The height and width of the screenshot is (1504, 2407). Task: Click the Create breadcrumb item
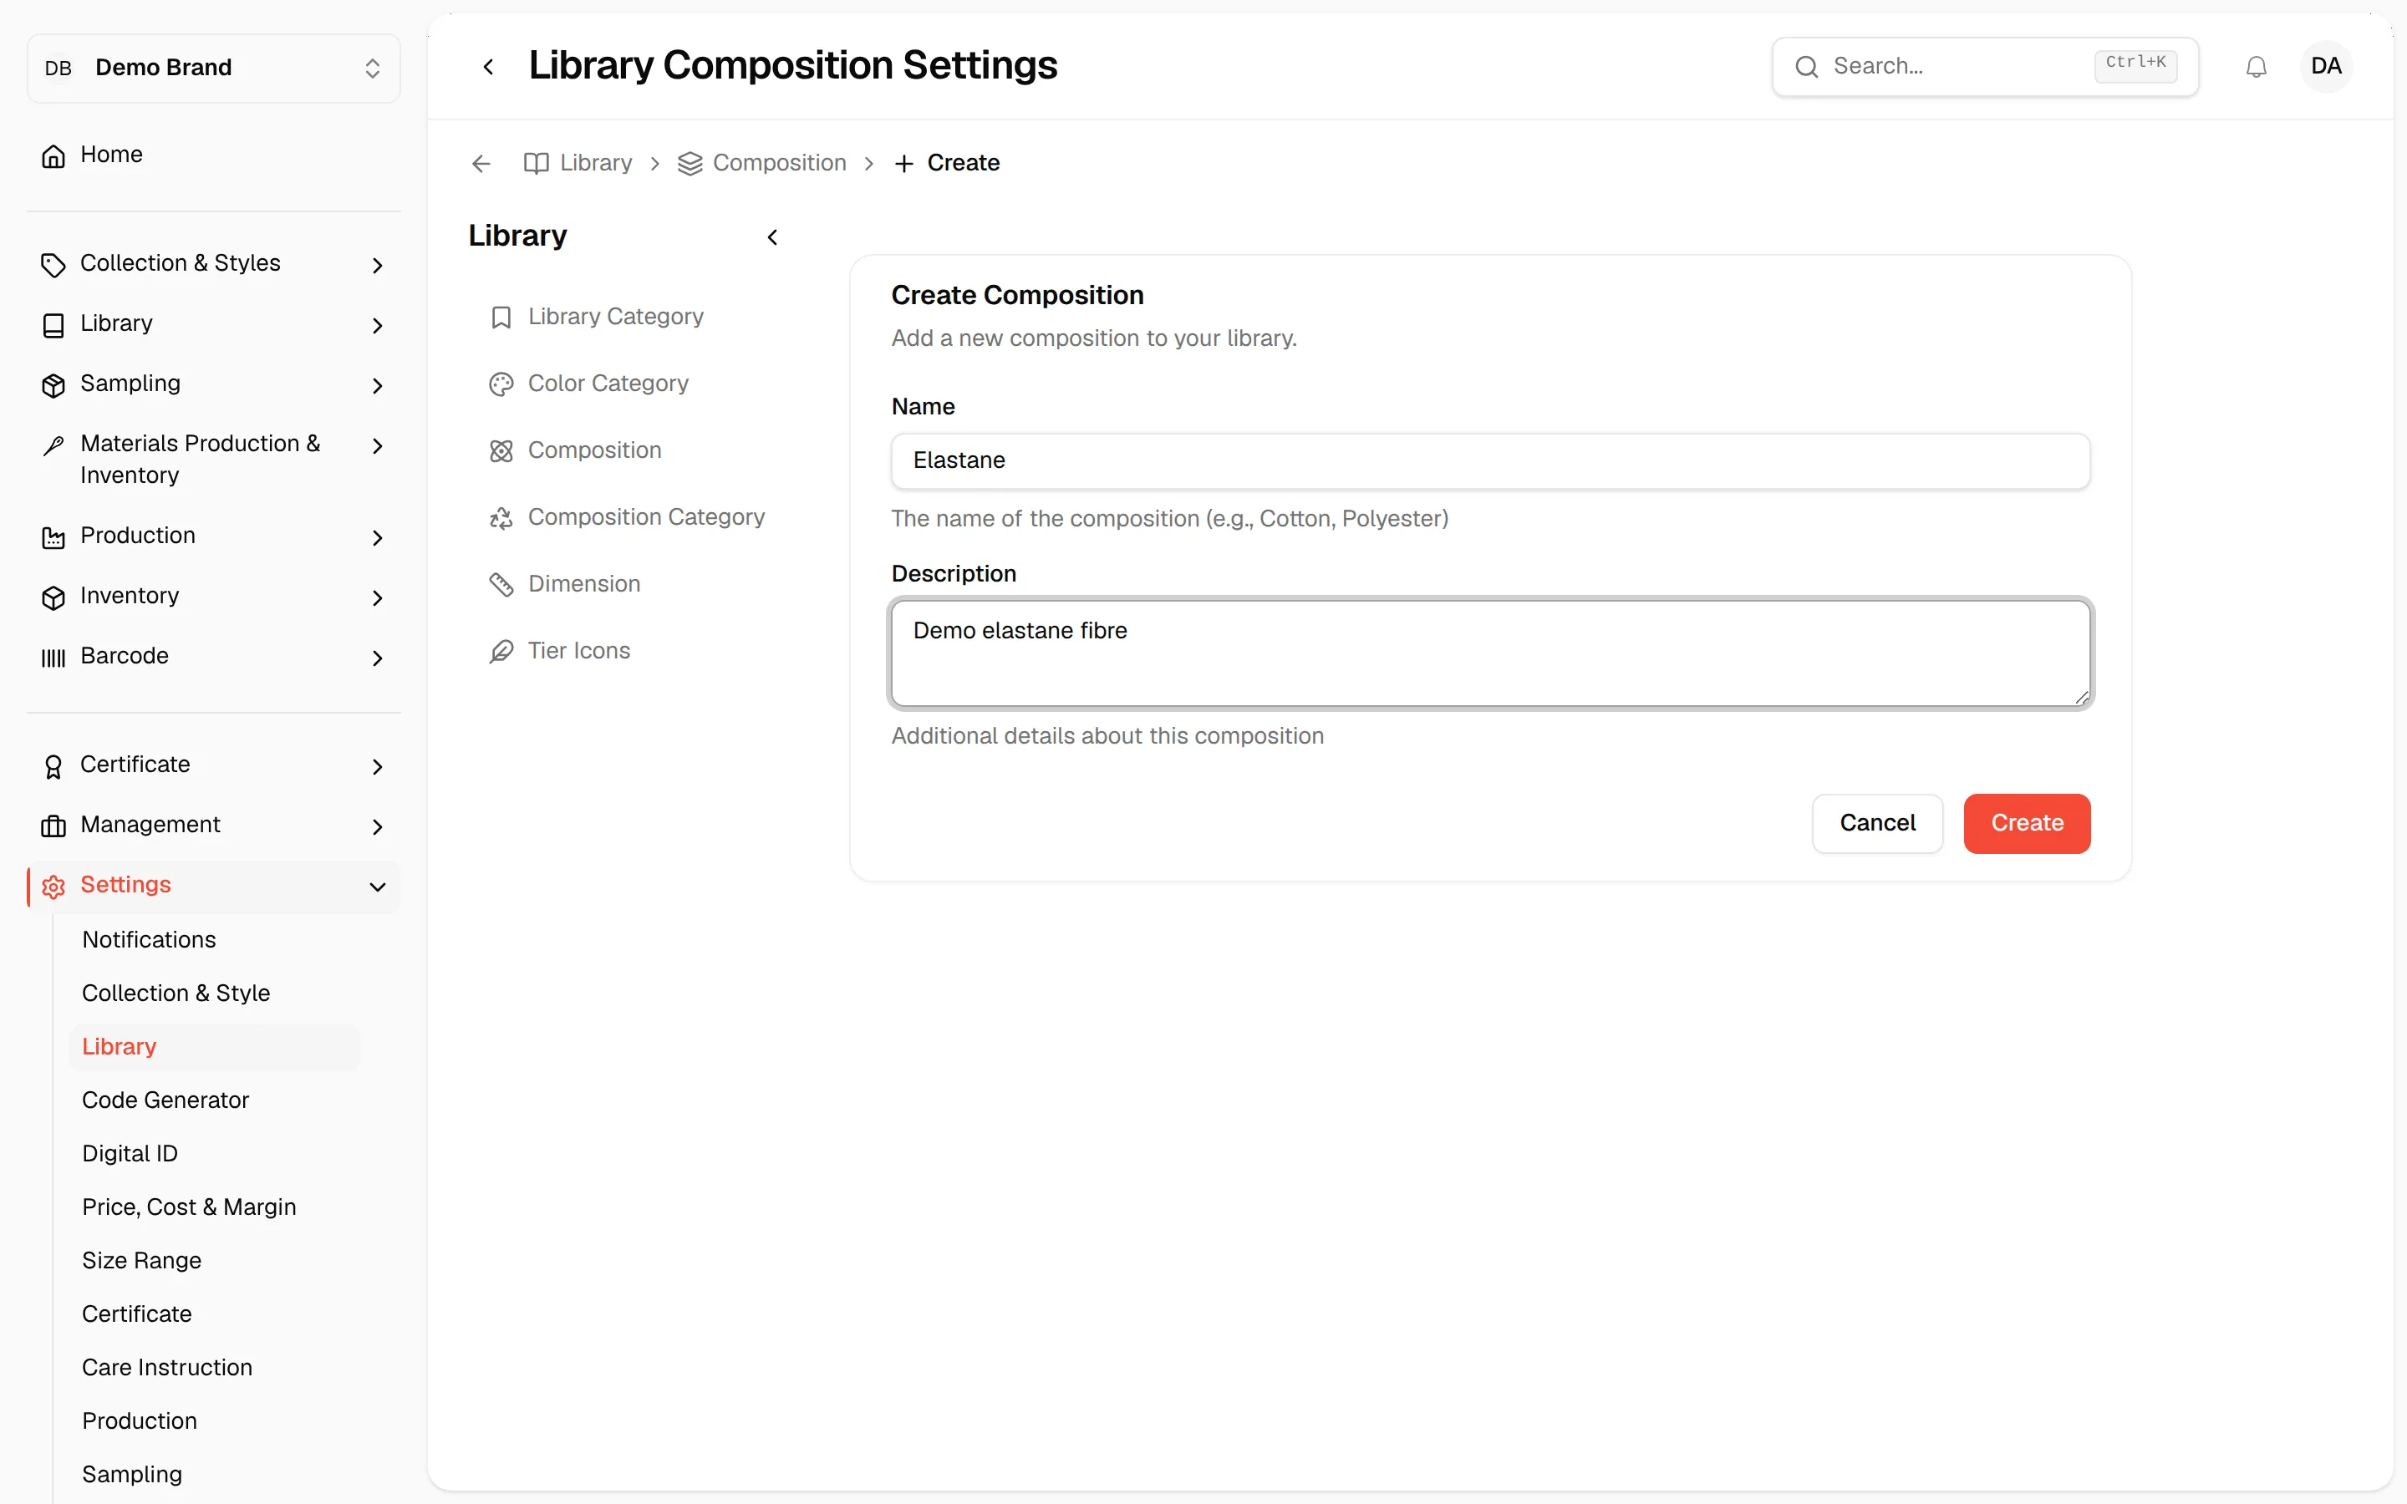[947, 163]
